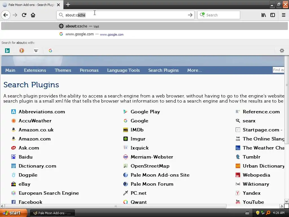Close the Pale Moon Add-ons tab
289x217 pixels.
(58, 5)
